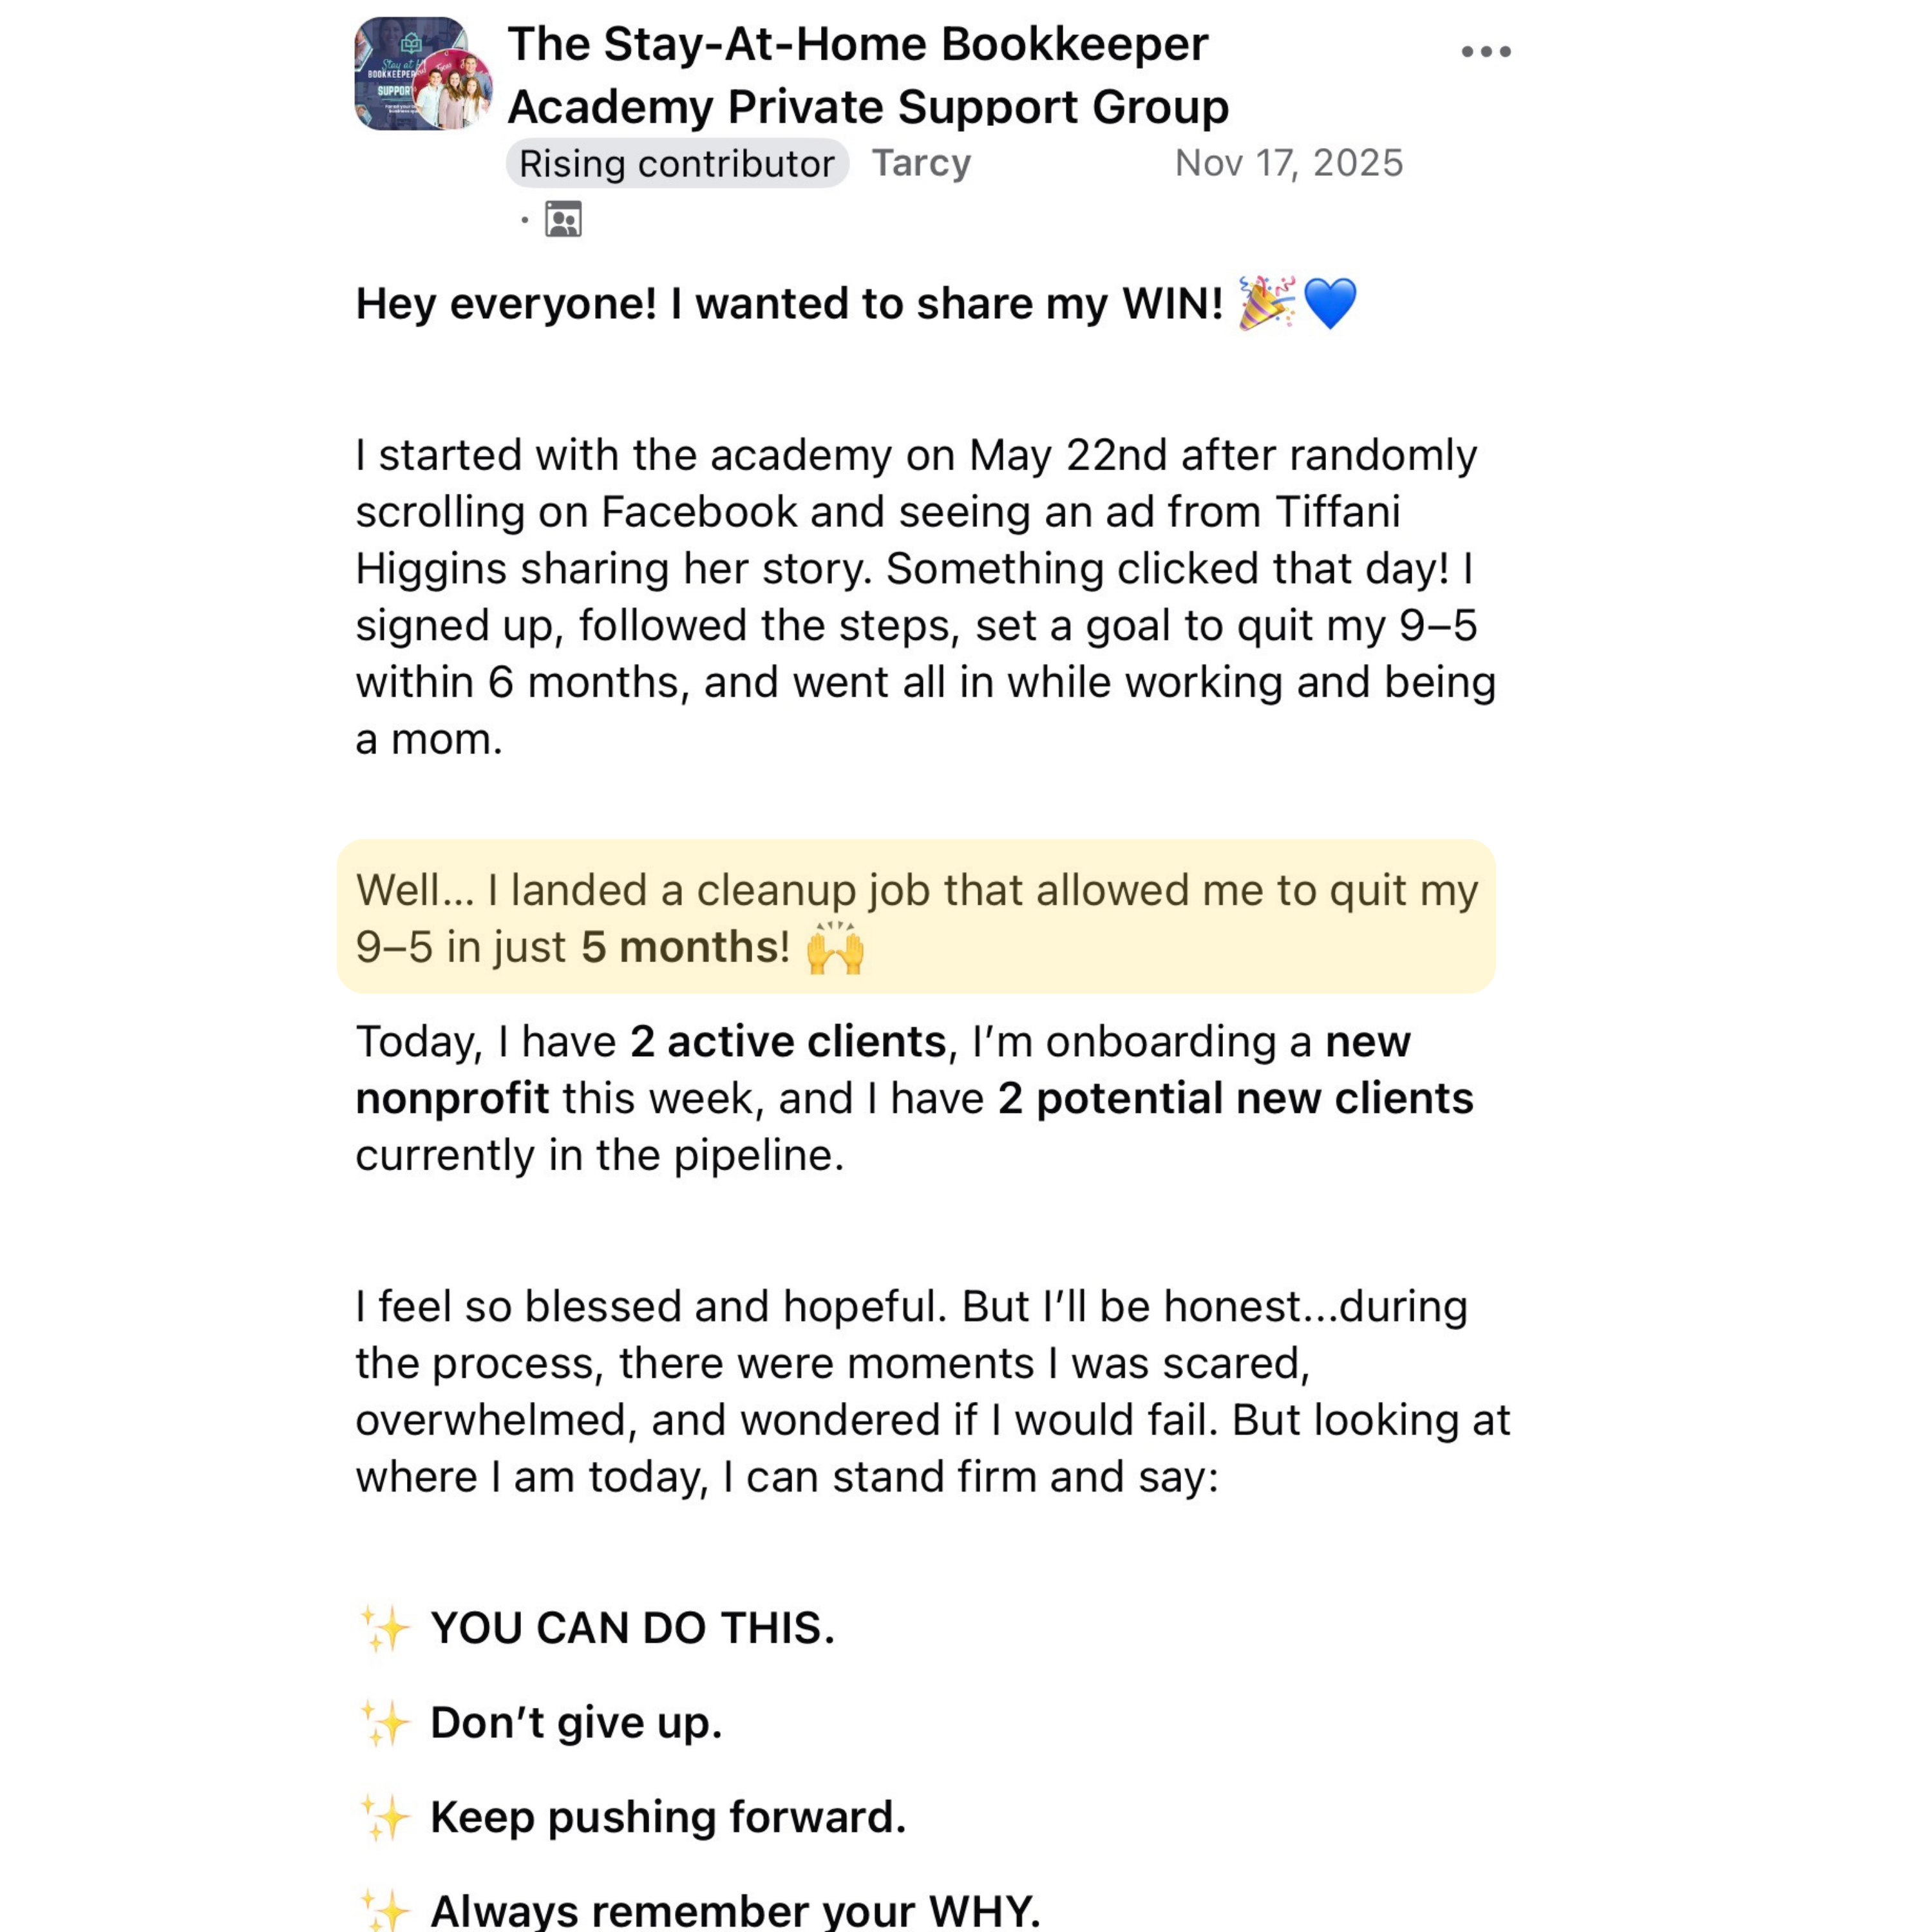1932x1932 pixels.
Task: Click the group members privacy icon
Action: pos(563,219)
